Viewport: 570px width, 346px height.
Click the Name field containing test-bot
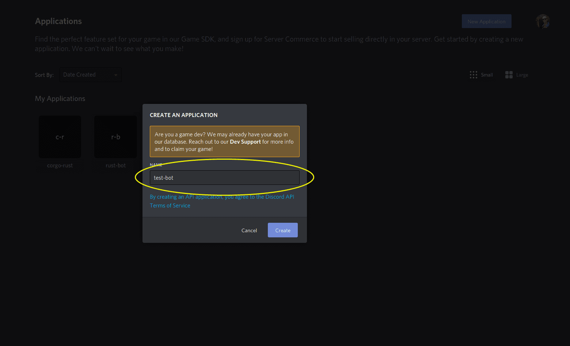click(x=224, y=178)
